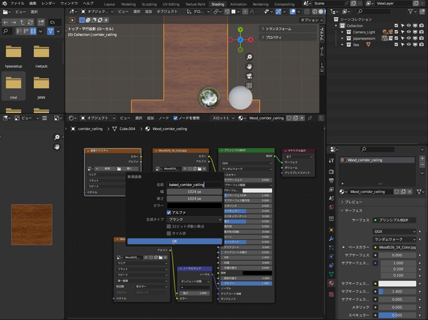Click the green Y axis gizmo handle
The image size is (428, 320).
coord(240,29)
